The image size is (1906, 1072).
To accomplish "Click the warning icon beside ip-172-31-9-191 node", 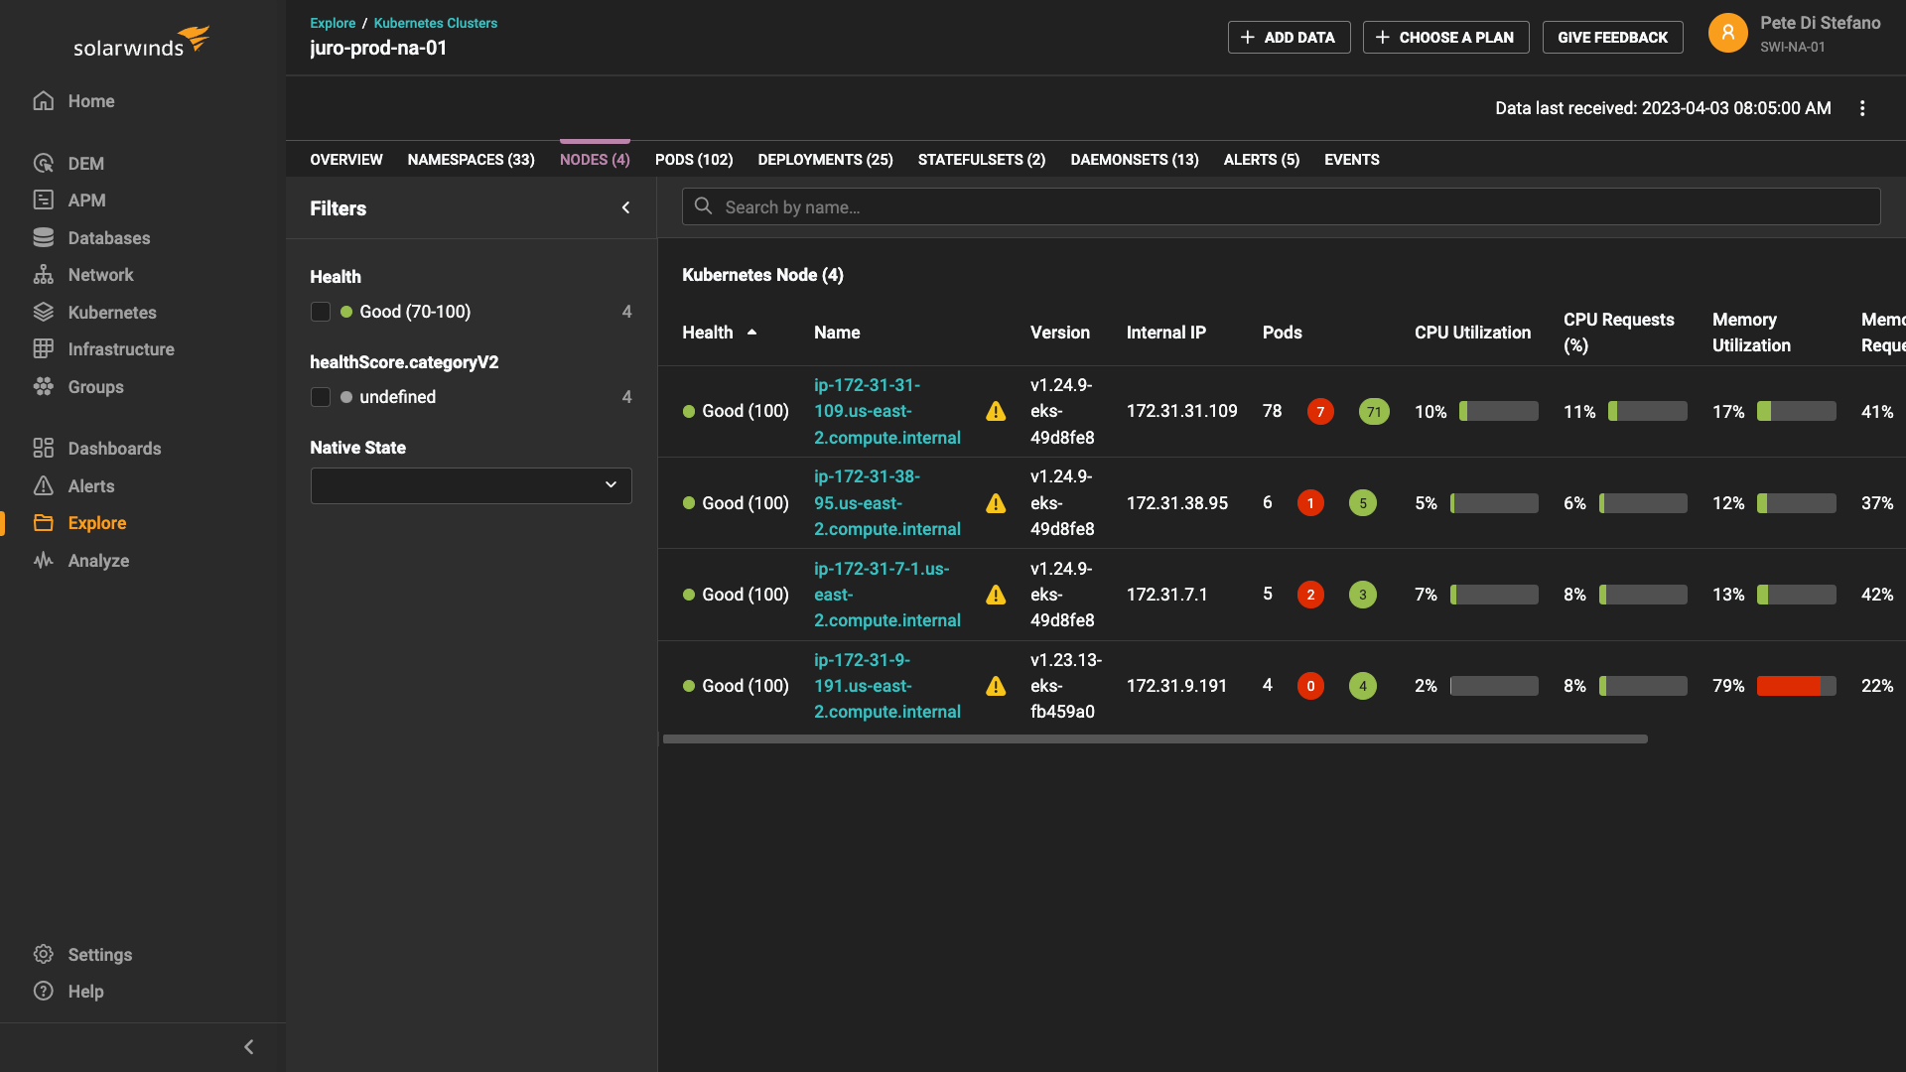I will pos(996,685).
